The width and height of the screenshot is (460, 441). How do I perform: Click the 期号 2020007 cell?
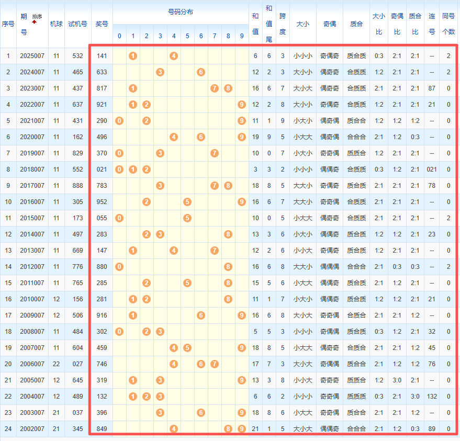pos(32,137)
